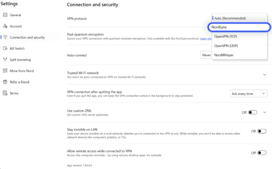
Task: Click the Split tunneling icon
Action: tap(5, 60)
